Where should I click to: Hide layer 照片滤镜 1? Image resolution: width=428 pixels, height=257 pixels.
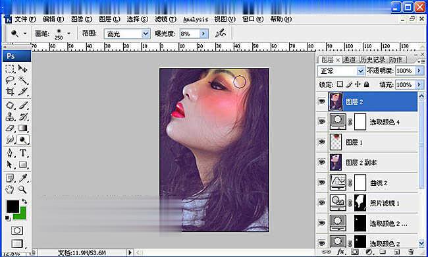322,203
